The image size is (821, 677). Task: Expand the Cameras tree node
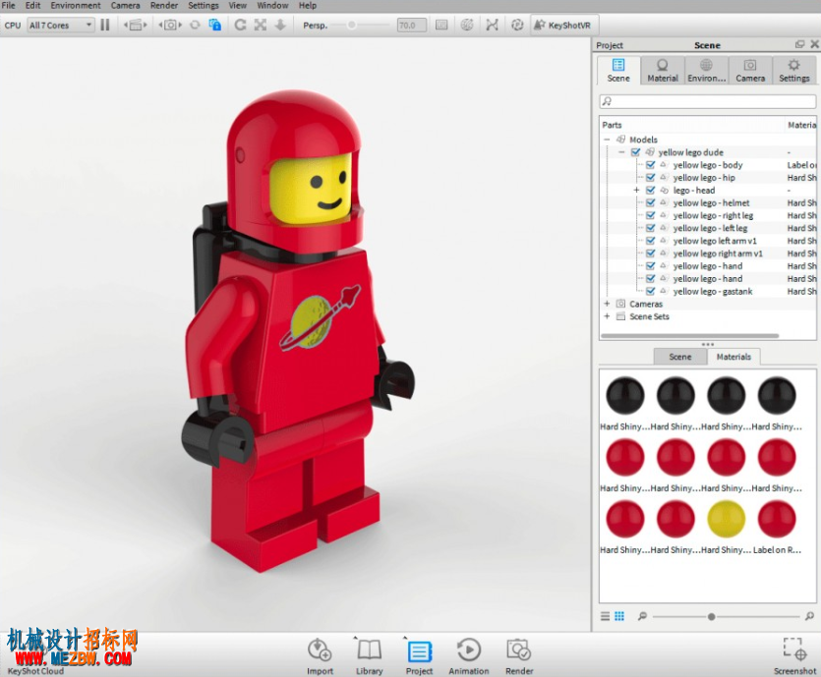607,304
